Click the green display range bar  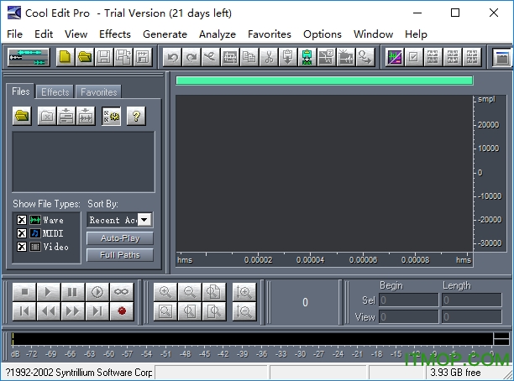324,81
